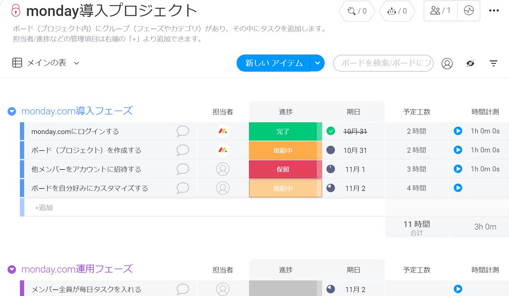
Task: Open the task monday.comにログインする
Action: 75,131
